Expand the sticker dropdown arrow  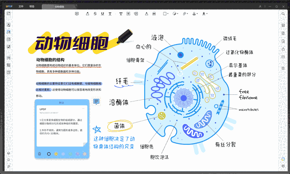point(178,14)
